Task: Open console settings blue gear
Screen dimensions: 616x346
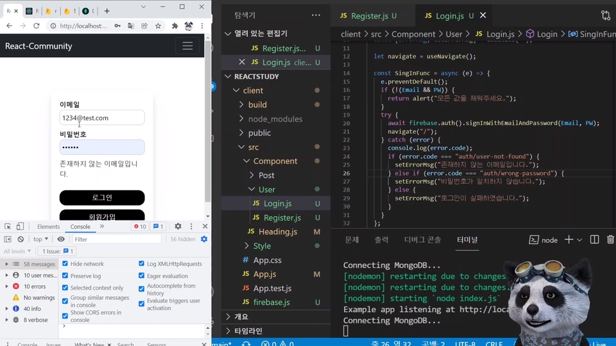Action: [204, 239]
